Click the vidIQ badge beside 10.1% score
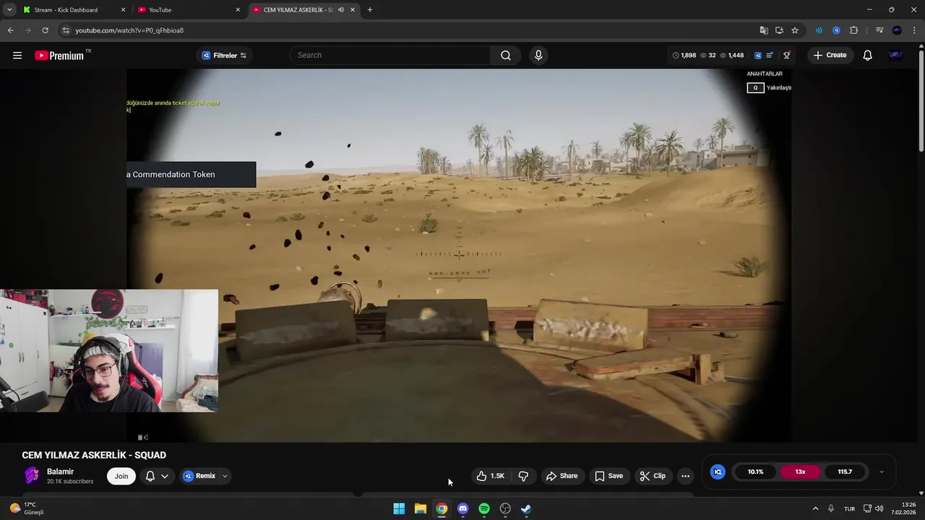Screen dimensions: 925x520 pyautogui.click(x=718, y=472)
